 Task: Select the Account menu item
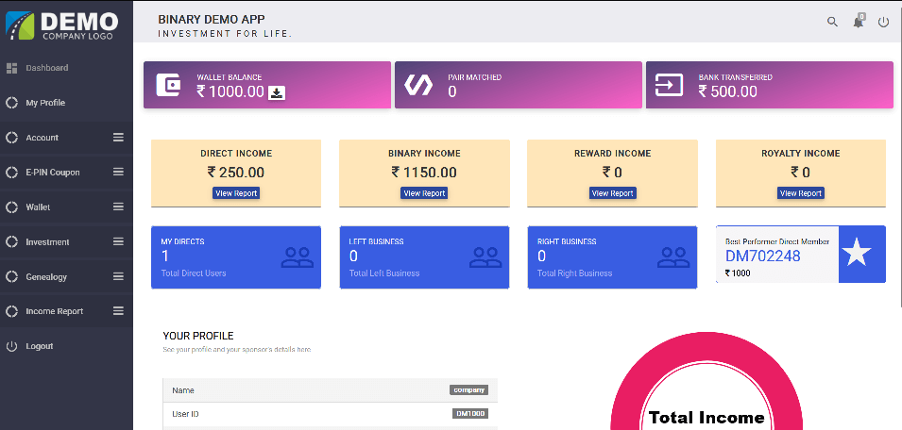pyautogui.click(x=66, y=138)
